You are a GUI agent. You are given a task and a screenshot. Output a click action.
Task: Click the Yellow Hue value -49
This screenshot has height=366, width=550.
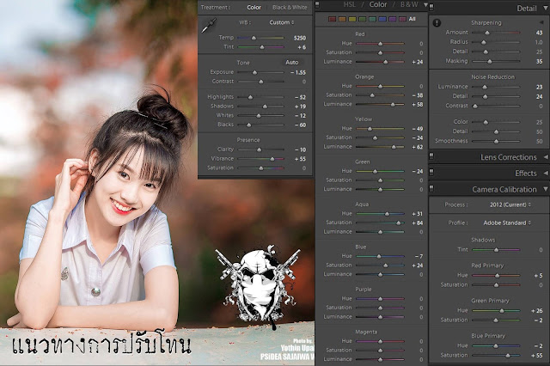pos(418,129)
